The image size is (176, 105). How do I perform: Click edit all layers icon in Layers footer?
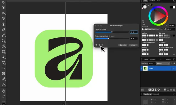(x=142, y=90)
